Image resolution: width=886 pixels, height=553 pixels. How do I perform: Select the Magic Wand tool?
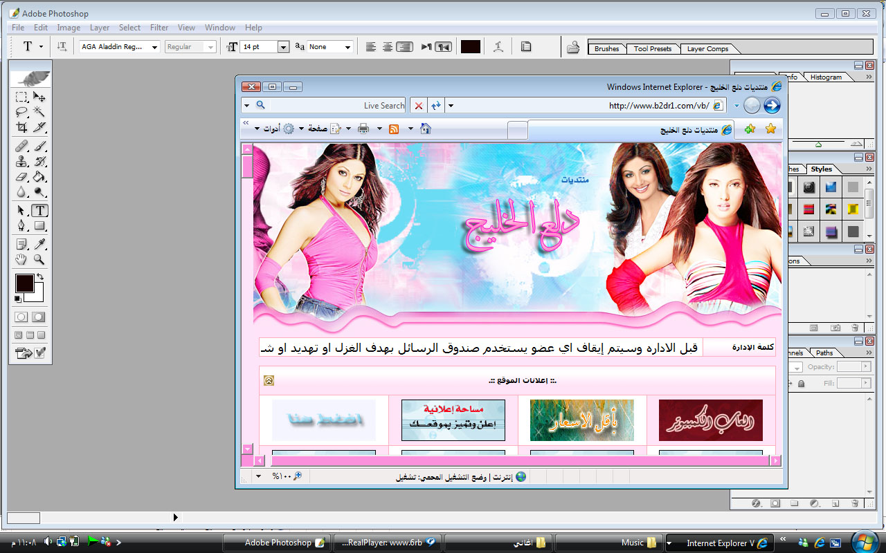click(x=39, y=111)
